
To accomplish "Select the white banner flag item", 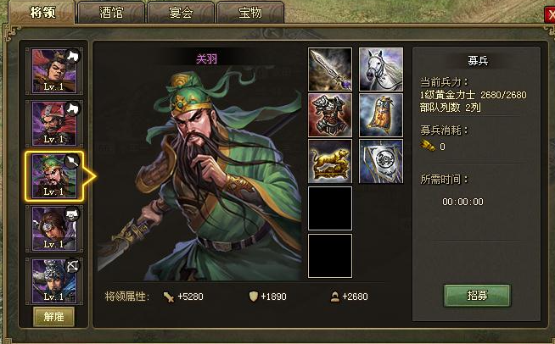I will (381, 161).
